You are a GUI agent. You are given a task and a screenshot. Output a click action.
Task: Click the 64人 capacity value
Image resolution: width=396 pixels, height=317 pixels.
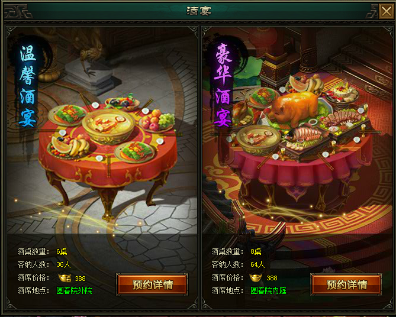[257, 264]
